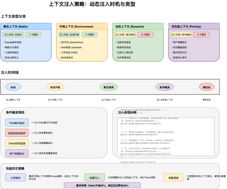Click the 条件触发规则 panel heading
The height and width of the screenshot is (189, 227).
pyautogui.click(x=15, y=112)
